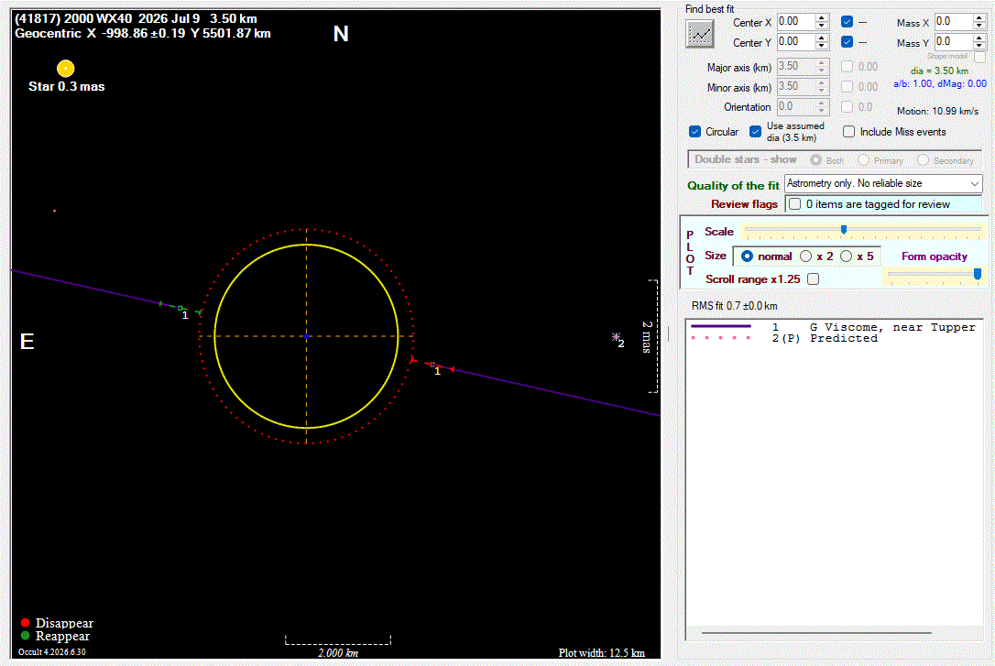Uncheck the Center Y fit checkbox

click(x=847, y=42)
